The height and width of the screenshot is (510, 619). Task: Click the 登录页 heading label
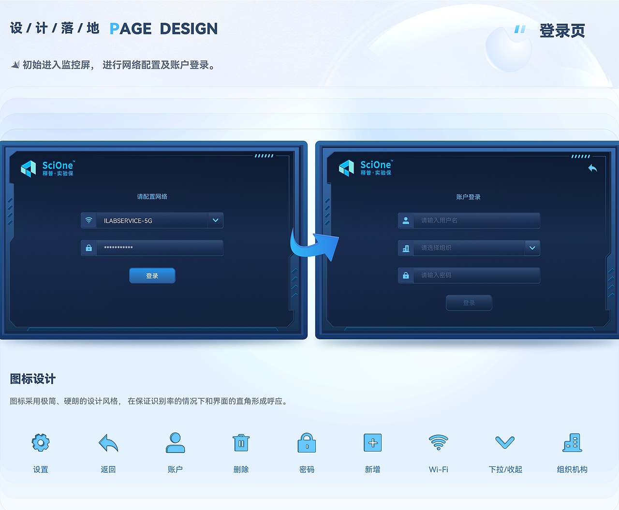coord(562,30)
